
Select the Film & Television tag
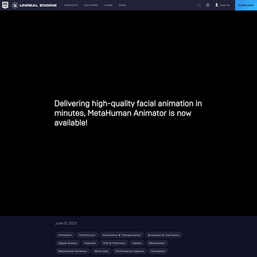[114, 243]
